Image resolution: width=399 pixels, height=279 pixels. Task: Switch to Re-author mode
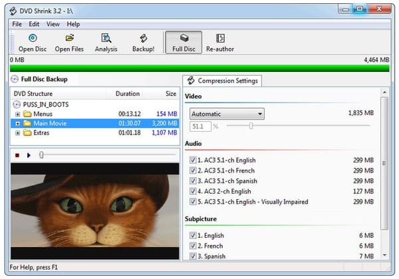tap(220, 43)
